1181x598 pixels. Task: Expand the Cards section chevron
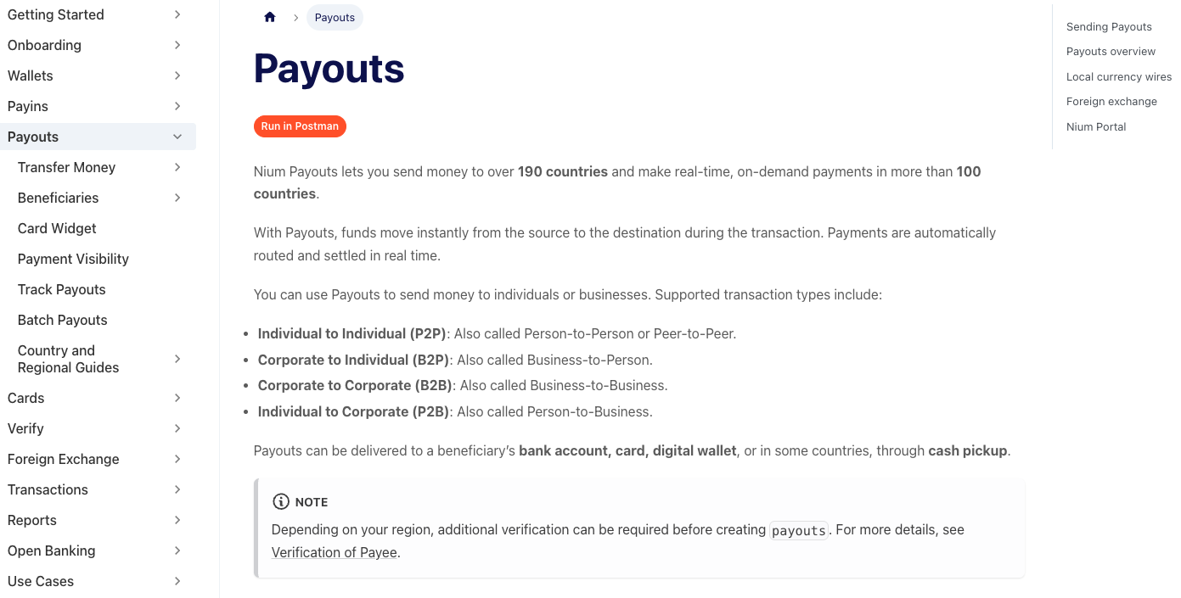(177, 398)
